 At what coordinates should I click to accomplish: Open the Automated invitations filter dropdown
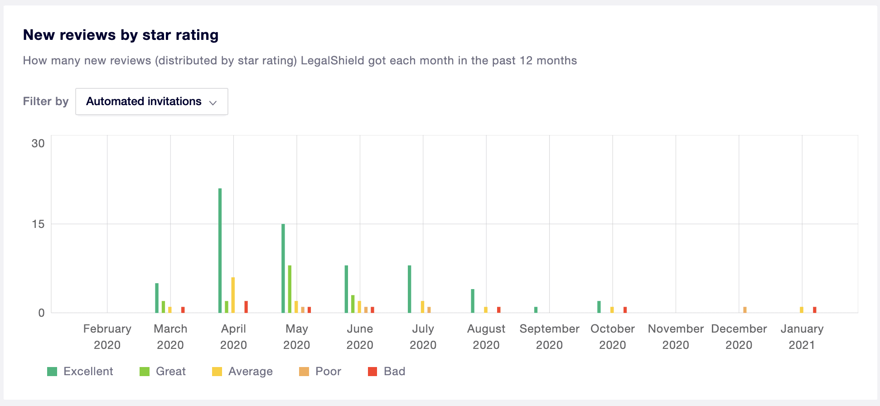tap(151, 101)
